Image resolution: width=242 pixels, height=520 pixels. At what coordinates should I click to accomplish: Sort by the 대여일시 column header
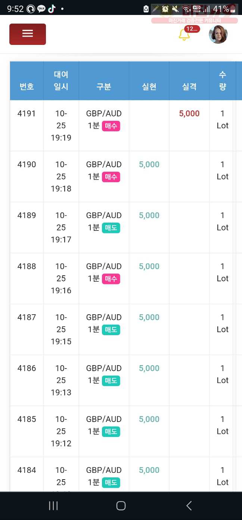point(61,81)
